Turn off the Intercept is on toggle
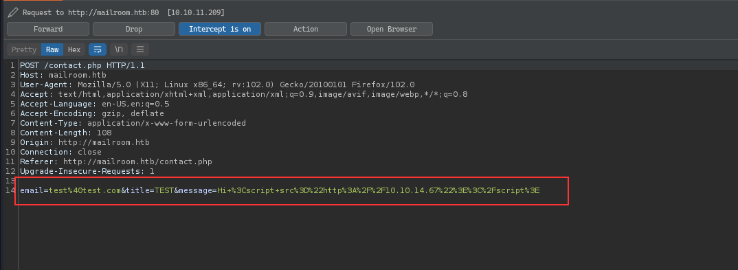Screen dimensions: 738x270 (x=220, y=29)
